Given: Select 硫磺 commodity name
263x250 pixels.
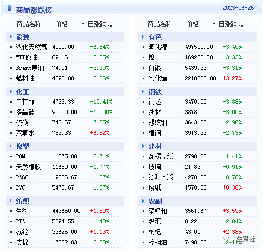Looking at the screenshot, I should [x=22, y=122].
